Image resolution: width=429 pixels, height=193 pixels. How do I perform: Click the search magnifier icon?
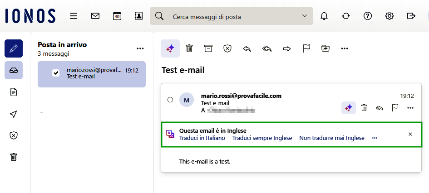(159, 16)
